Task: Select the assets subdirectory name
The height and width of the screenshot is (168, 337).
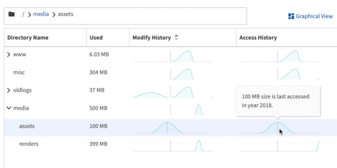Action: tap(27, 126)
